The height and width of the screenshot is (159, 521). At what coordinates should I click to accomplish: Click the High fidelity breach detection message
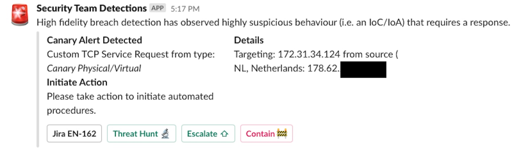pyautogui.click(x=273, y=22)
